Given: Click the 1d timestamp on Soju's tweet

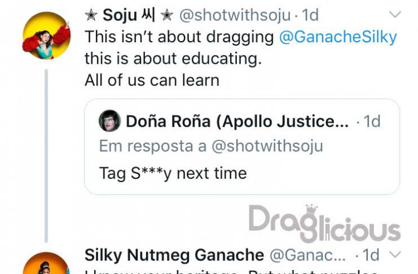Looking at the screenshot, I should coord(310,15).
